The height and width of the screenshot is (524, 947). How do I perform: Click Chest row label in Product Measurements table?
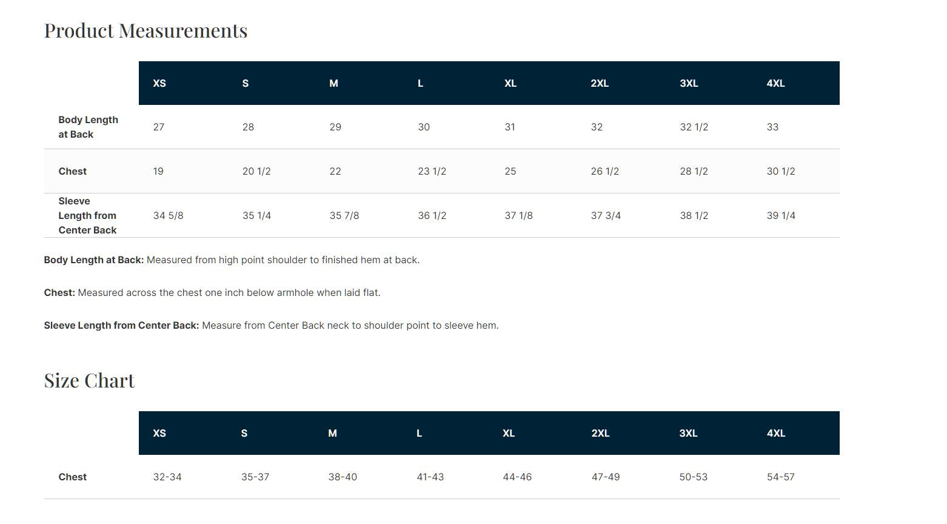72,171
